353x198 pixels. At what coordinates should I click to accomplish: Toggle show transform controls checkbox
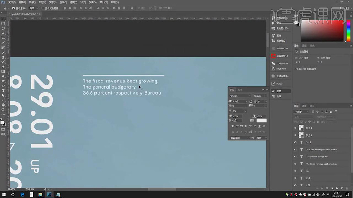(x=43, y=8)
